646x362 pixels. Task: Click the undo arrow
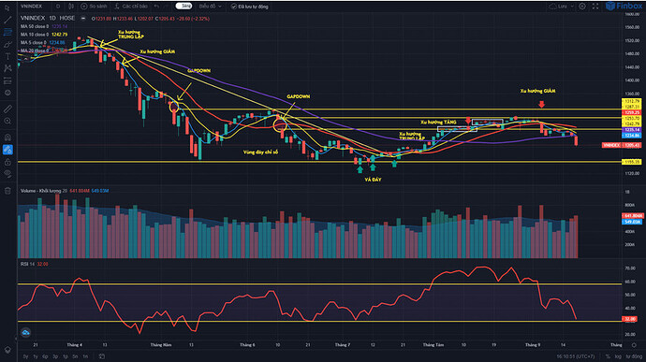click(x=156, y=7)
